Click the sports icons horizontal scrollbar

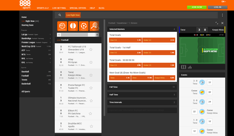click(x=74, y=35)
